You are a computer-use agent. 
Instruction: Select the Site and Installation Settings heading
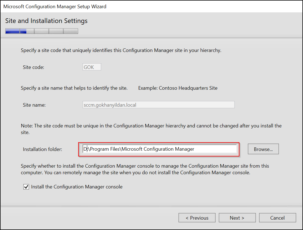point(46,21)
